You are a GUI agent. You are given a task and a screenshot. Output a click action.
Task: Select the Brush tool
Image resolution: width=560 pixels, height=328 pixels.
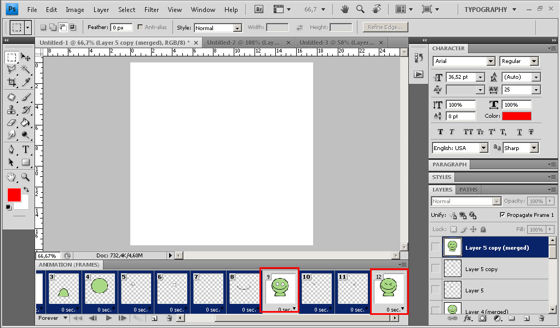click(x=25, y=97)
